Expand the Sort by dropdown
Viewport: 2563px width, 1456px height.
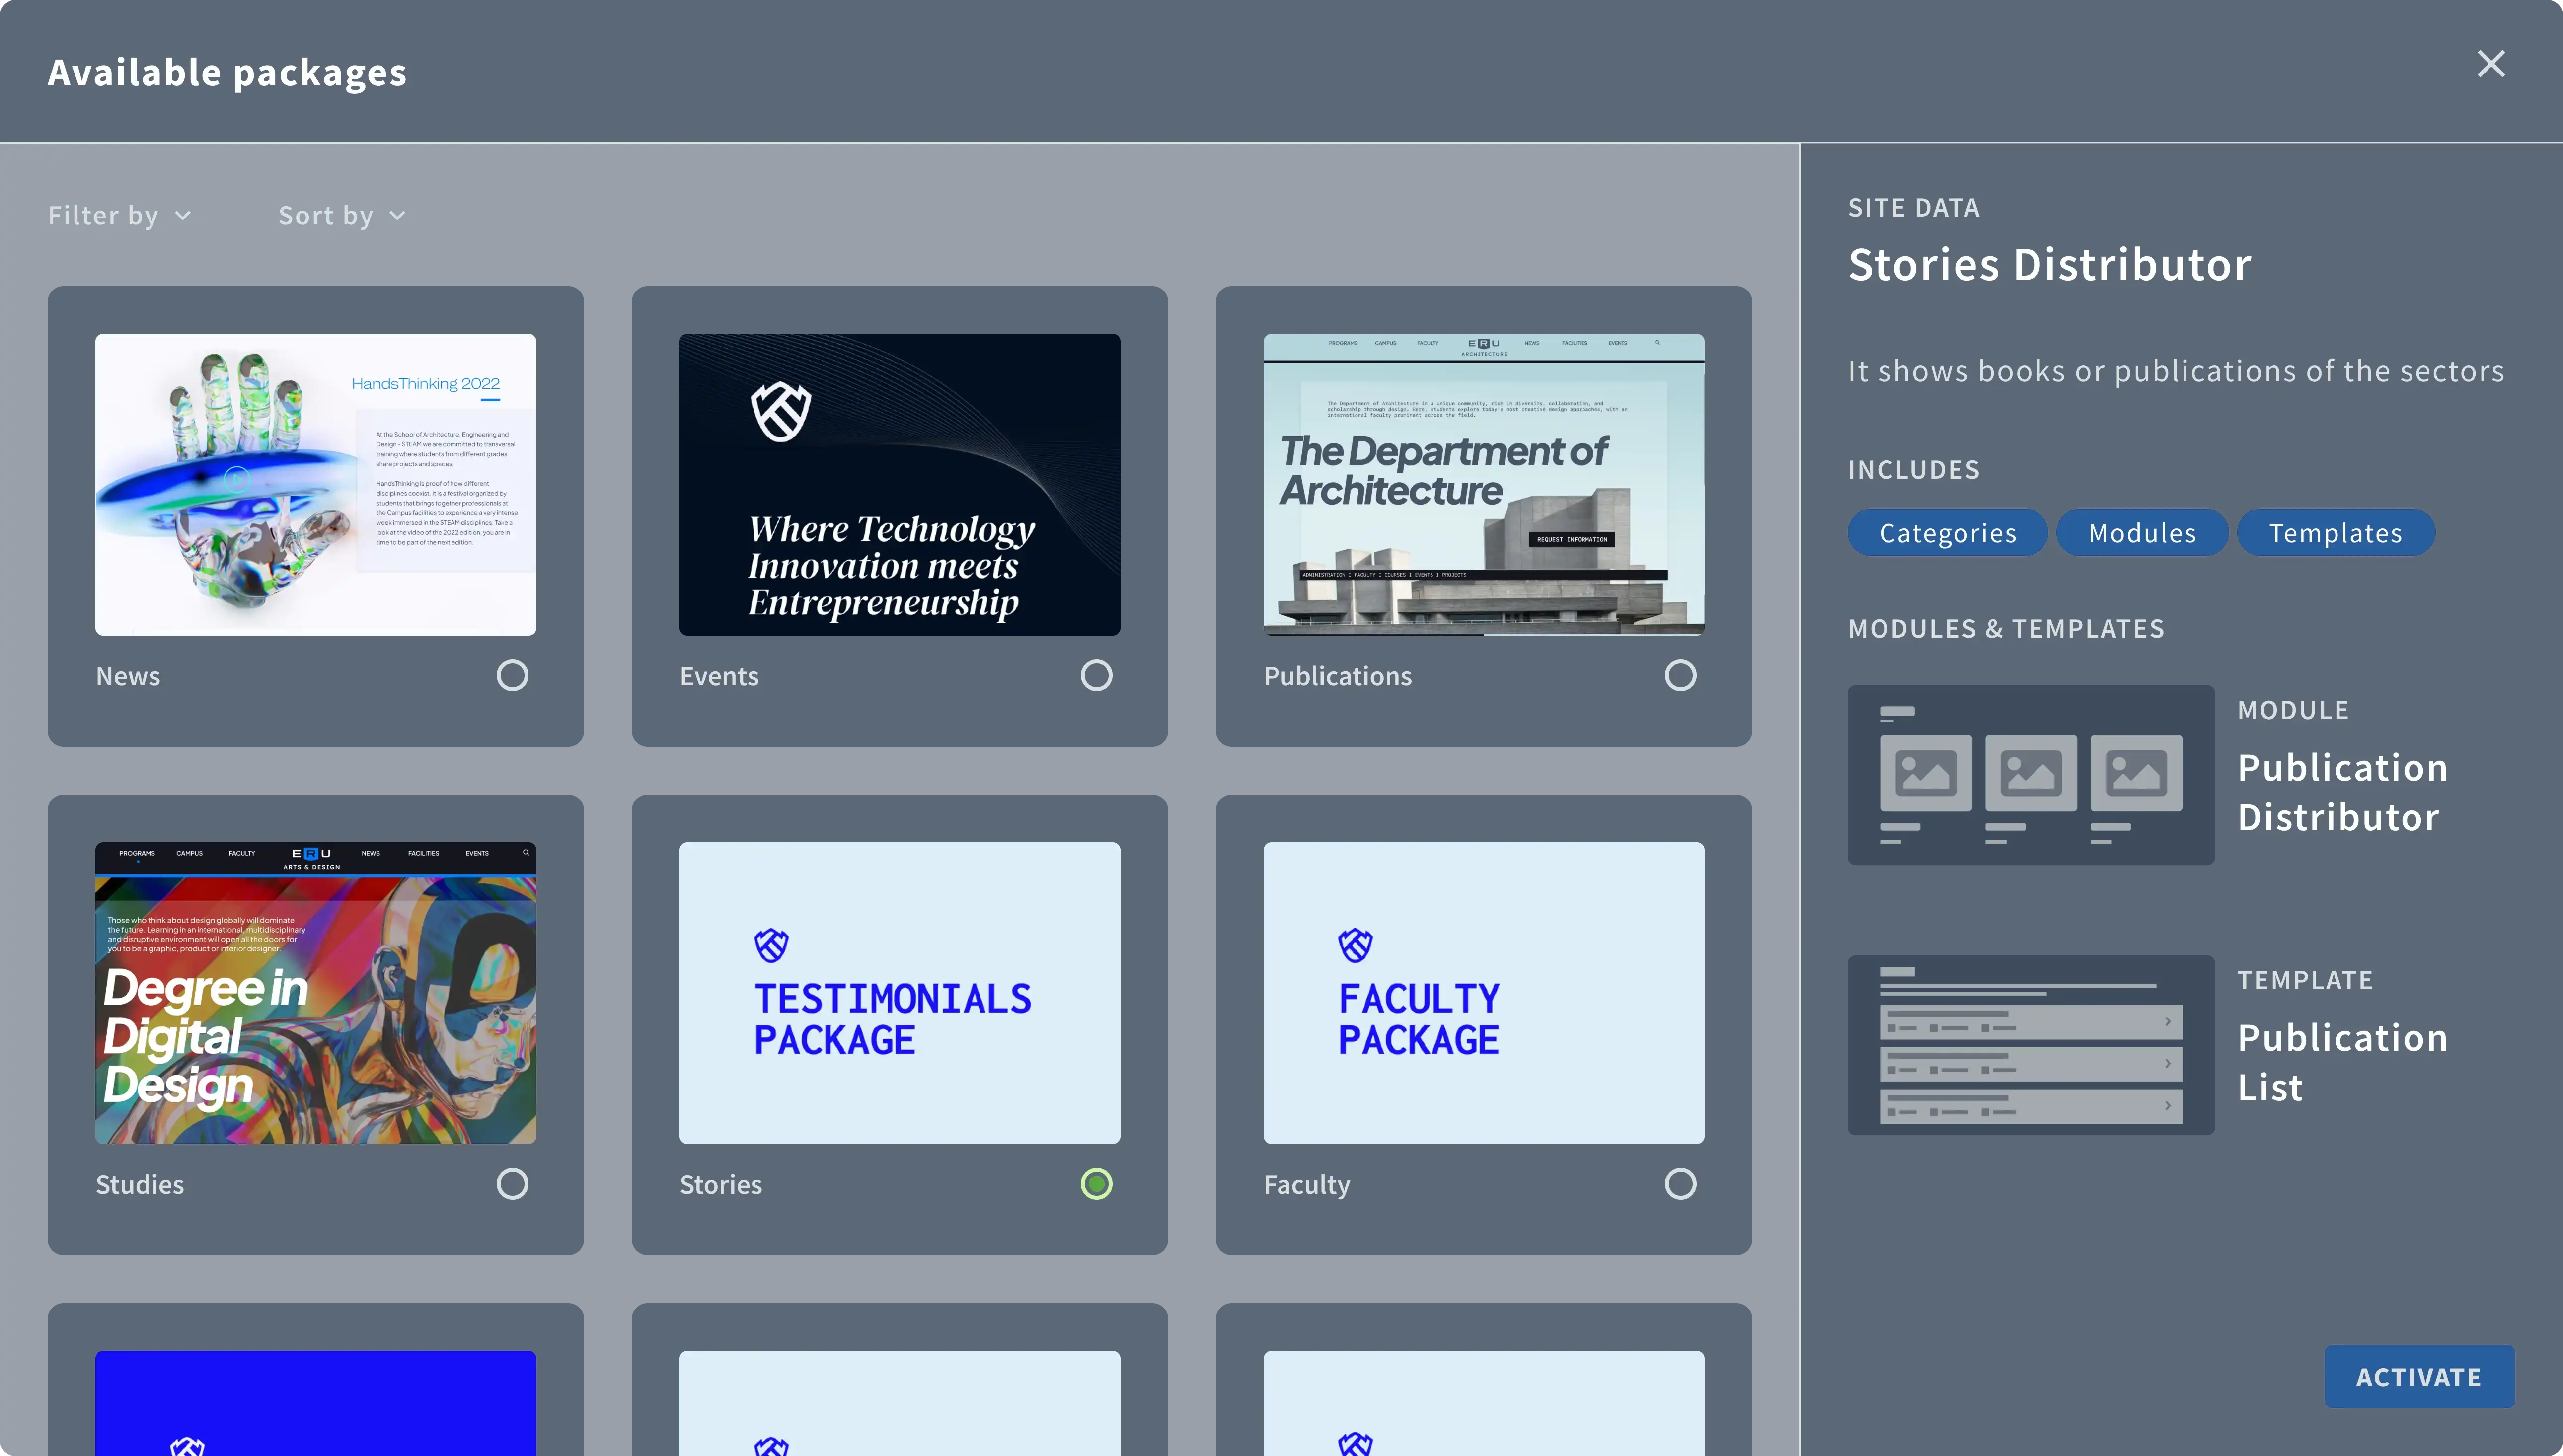point(341,216)
